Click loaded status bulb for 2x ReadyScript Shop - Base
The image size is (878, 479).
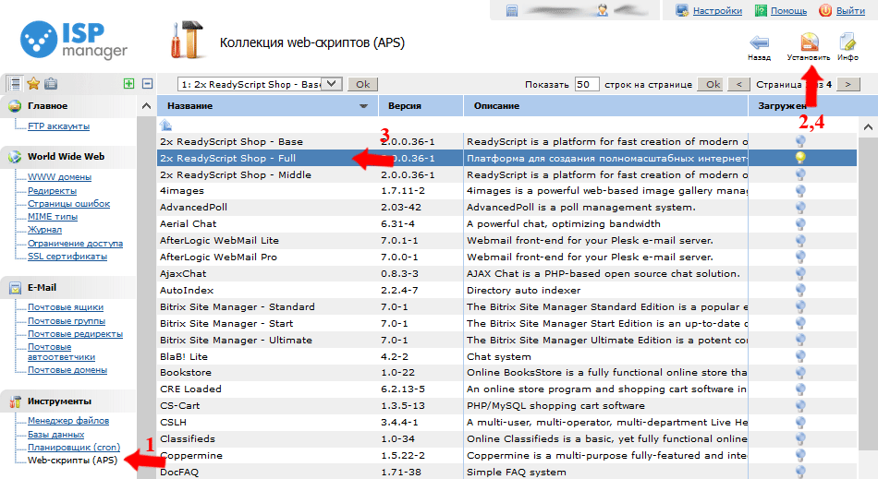(800, 141)
